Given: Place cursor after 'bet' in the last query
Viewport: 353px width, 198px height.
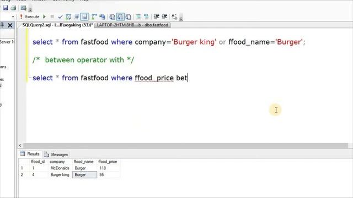Looking at the screenshot, I should point(188,78).
